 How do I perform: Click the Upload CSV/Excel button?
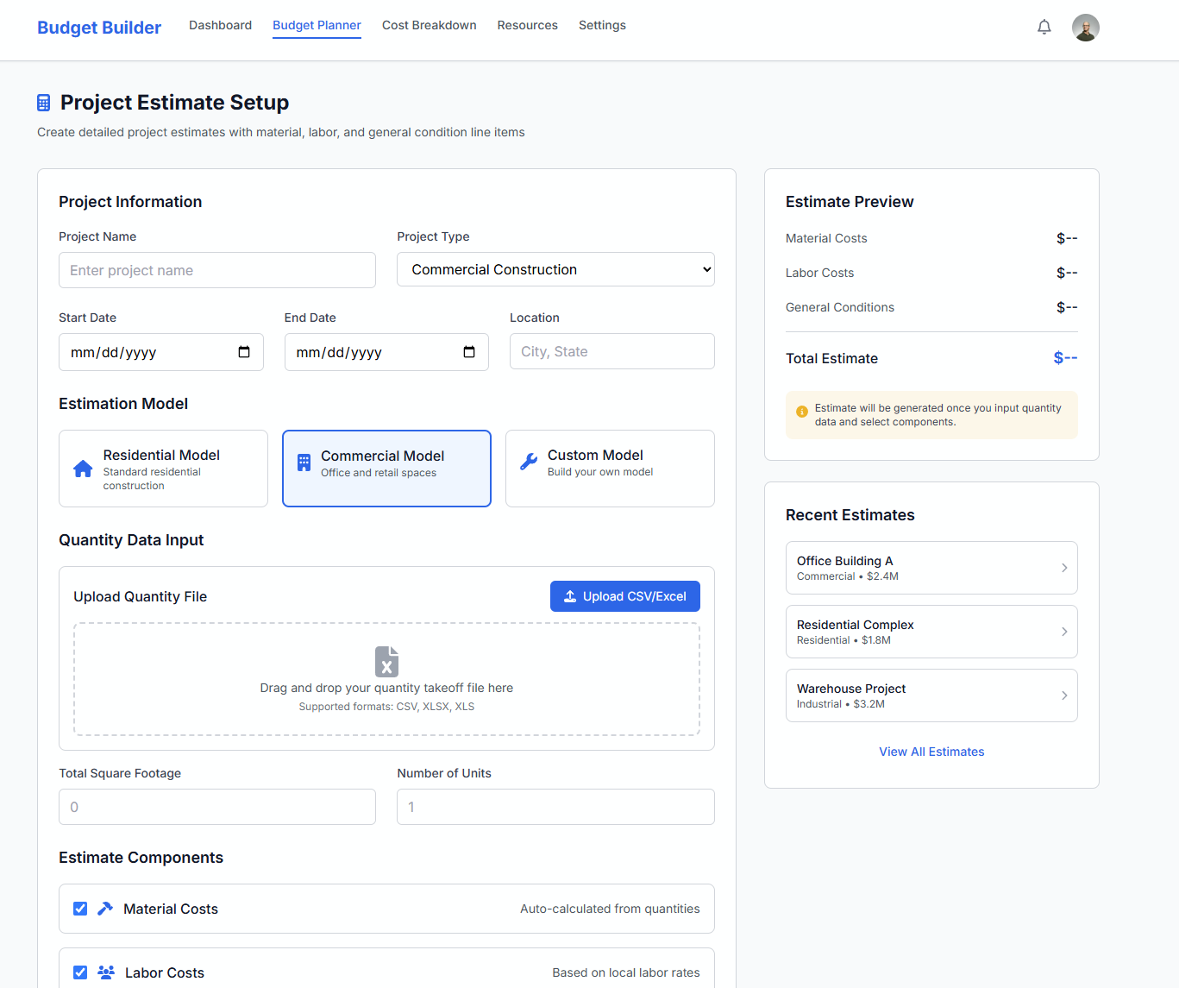click(624, 596)
